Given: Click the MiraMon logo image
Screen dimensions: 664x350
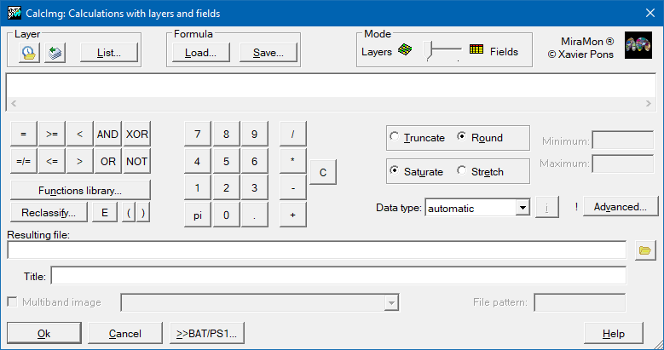Looking at the screenshot, I should click(x=638, y=49).
